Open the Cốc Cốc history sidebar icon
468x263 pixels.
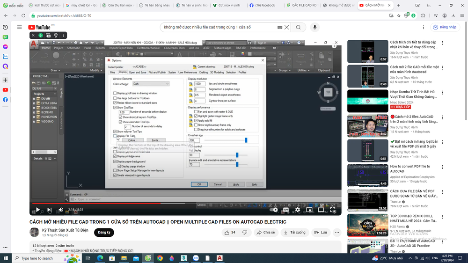[5, 27]
